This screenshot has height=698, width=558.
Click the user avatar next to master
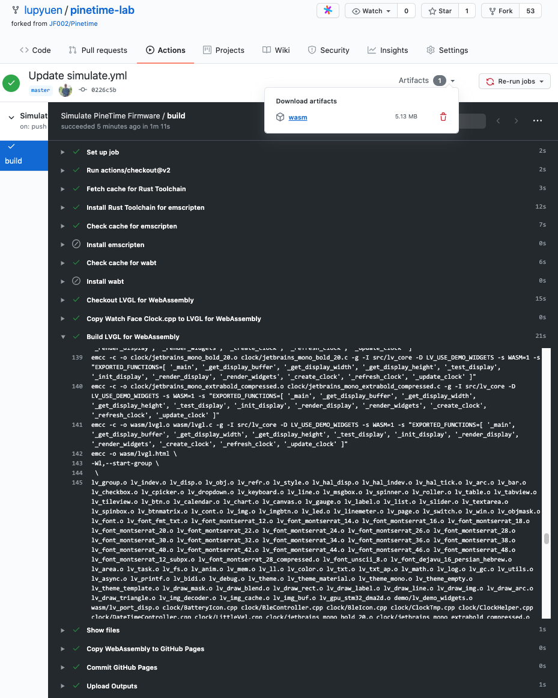(65, 90)
